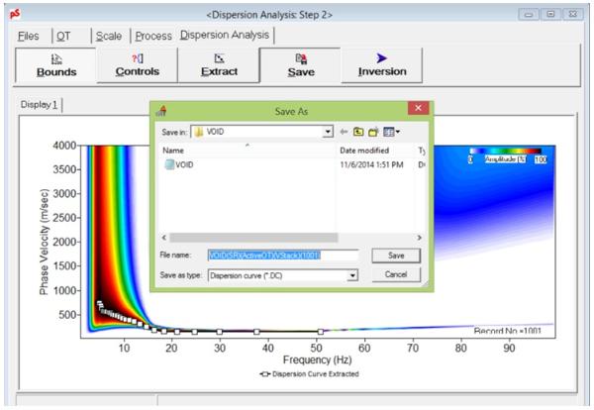Go up one folder level
Viewport: 594px width, 410px height.
click(360, 132)
